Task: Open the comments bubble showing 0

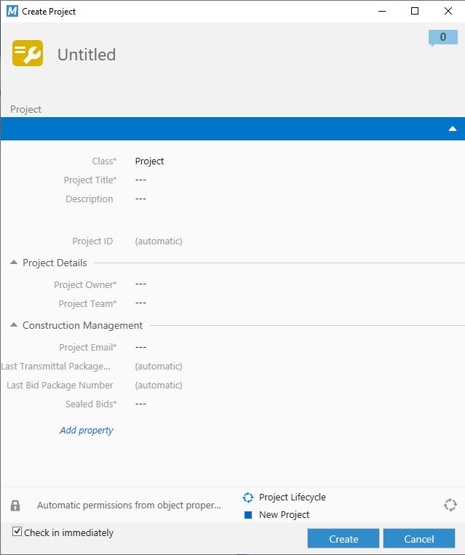Action: 442,38
